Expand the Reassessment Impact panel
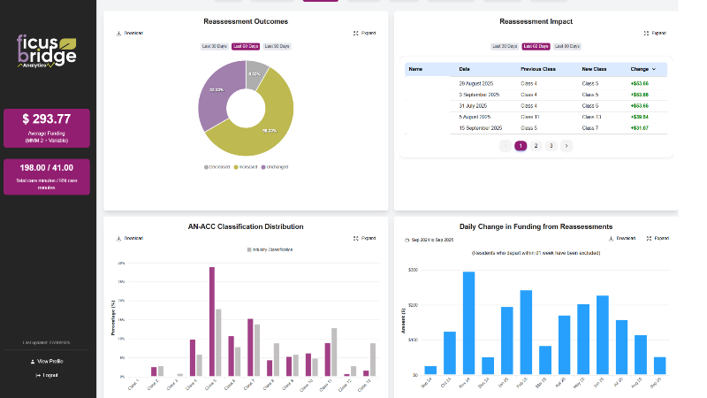Screen dimensions: 707x398 (654, 33)
